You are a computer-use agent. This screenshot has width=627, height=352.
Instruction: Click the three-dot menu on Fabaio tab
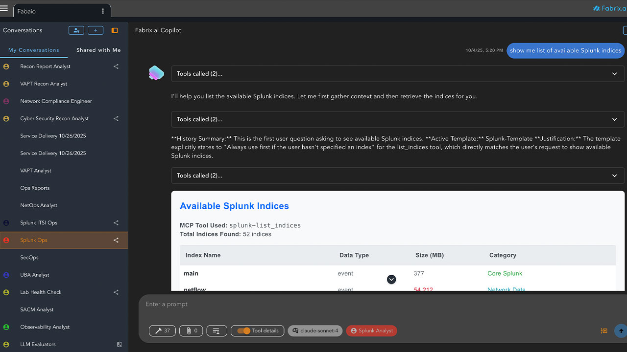[103, 11]
